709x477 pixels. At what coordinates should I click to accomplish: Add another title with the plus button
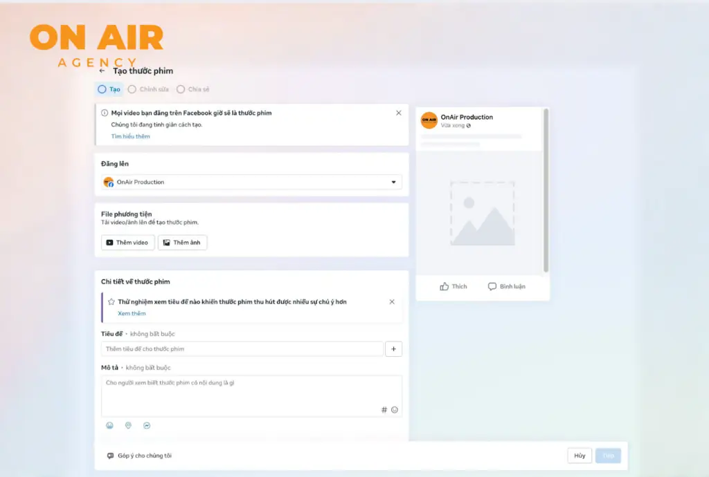pos(393,349)
